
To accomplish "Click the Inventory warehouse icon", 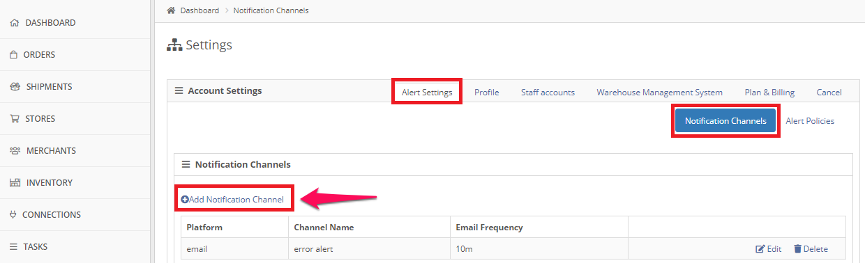I will (x=15, y=183).
